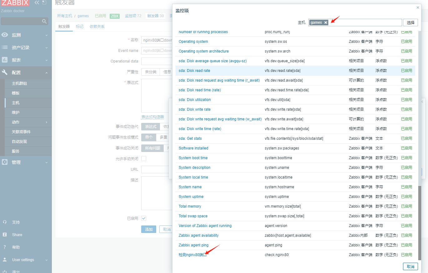This screenshot has width=428, height=273.
Task: Click the Zabbix logo
Action: [15, 3]
